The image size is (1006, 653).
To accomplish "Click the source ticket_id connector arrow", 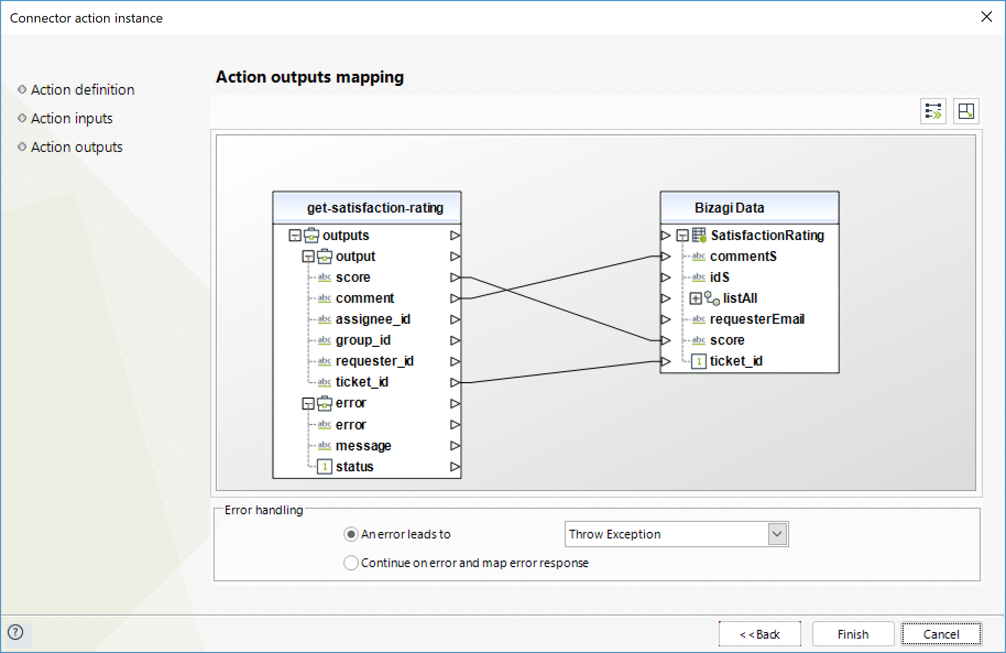I will pos(455,382).
